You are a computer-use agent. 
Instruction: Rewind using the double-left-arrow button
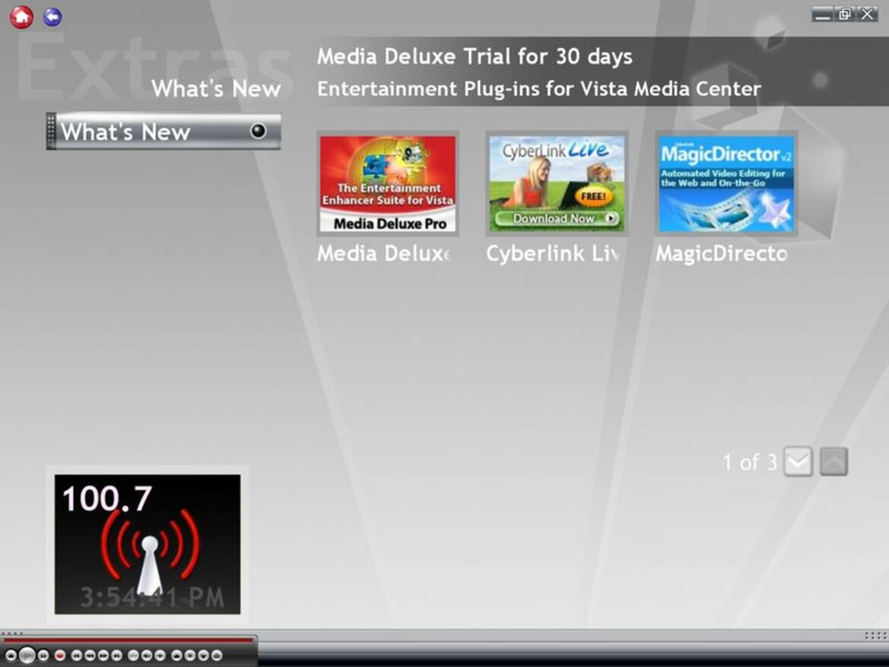[90, 656]
